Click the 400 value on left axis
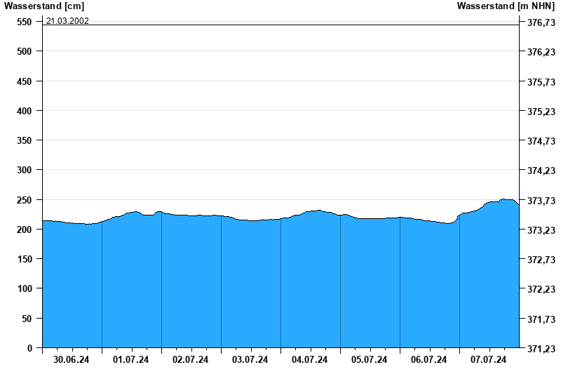 point(25,111)
